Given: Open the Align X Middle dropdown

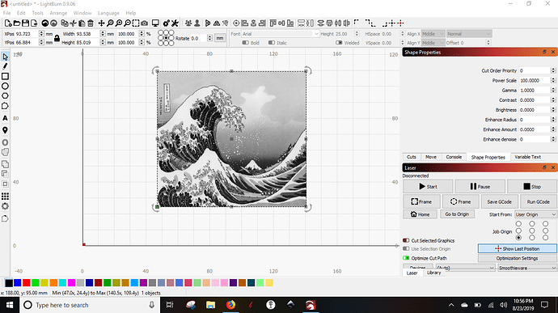Looking at the screenshot, I should (x=433, y=34).
